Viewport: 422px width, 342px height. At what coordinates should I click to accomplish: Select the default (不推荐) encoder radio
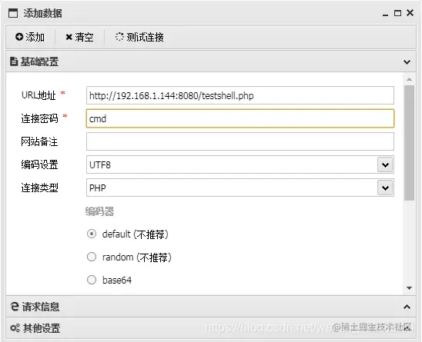pos(92,234)
